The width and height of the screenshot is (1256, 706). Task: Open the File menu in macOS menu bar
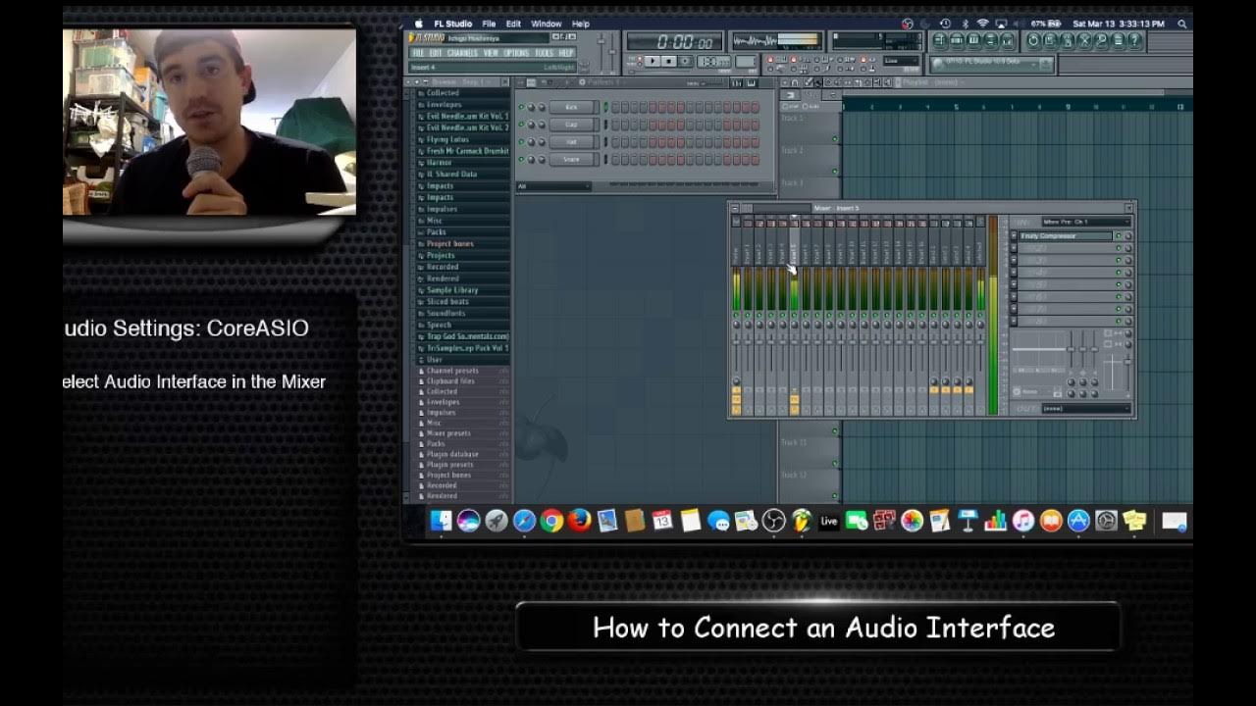[x=489, y=24]
